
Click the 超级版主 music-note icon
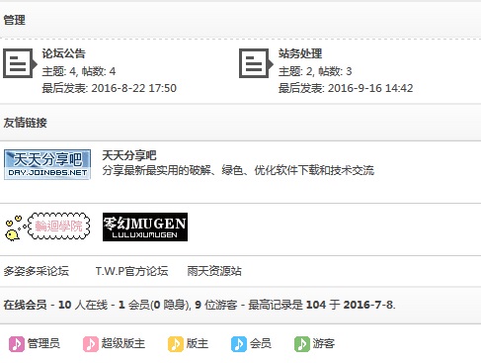point(91,344)
